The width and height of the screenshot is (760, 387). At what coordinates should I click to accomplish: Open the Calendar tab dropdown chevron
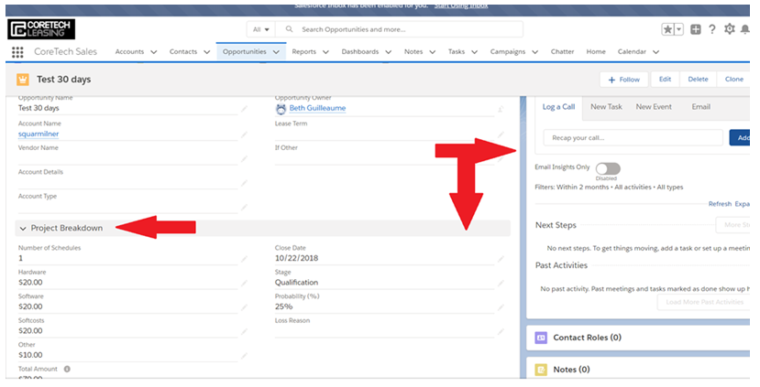655,52
